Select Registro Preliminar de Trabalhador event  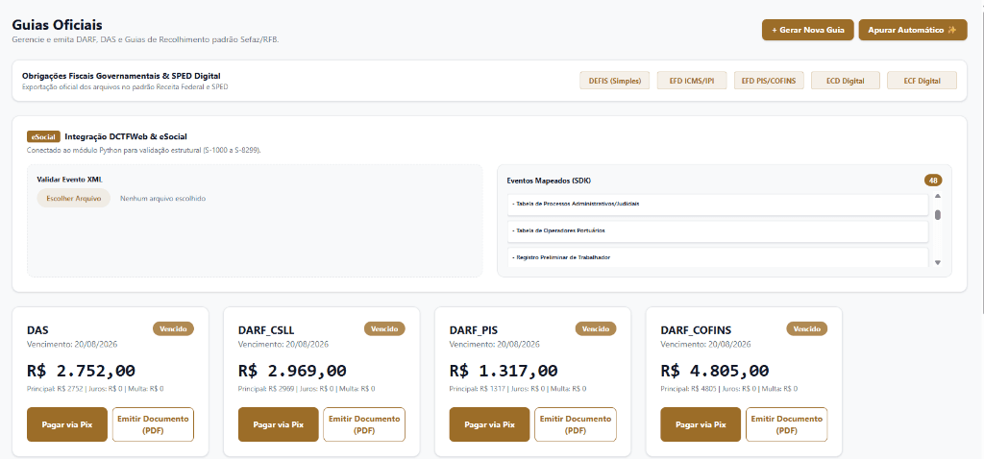click(x=717, y=257)
